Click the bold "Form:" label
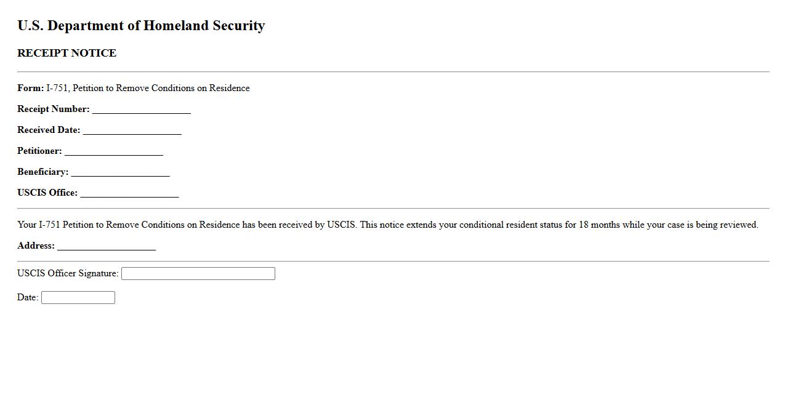The width and height of the screenshot is (787, 400). 30,88
